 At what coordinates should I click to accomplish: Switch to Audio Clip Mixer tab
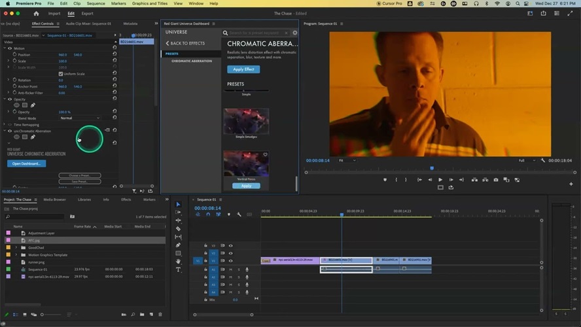coord(88,24)
